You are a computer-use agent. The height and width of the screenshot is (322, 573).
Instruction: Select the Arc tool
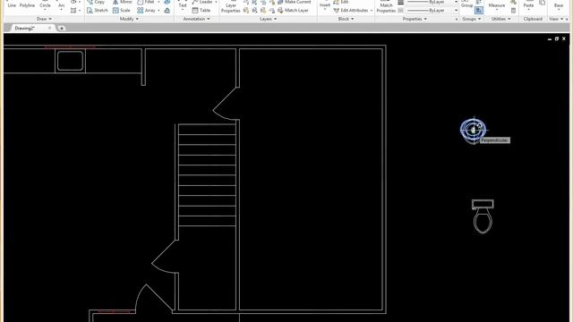62,4
